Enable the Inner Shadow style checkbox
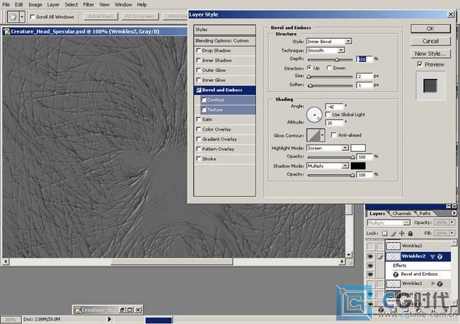 [x=199, y=60]
